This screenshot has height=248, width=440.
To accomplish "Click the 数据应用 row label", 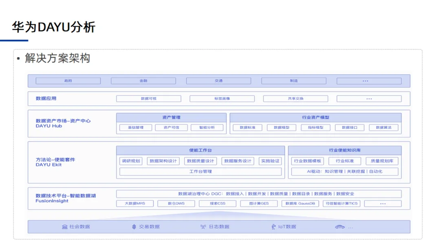I will pos(46,99).
